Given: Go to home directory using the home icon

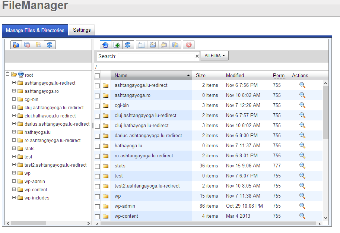Looking at the screenshot, I should tap(105, 45).
